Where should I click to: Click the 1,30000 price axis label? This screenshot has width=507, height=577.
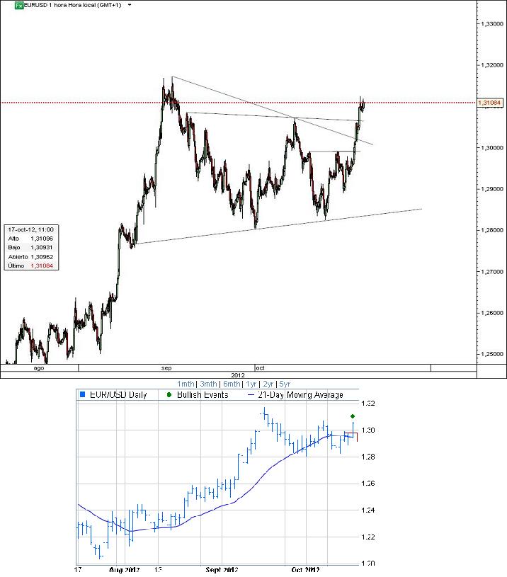492,147
